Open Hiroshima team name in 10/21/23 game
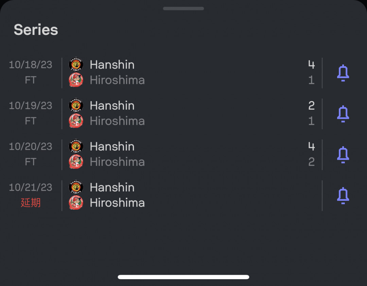 [x=117, y=203]
